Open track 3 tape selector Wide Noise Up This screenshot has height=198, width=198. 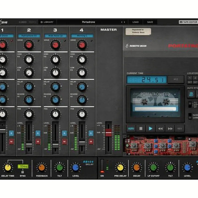pos(56,36)
